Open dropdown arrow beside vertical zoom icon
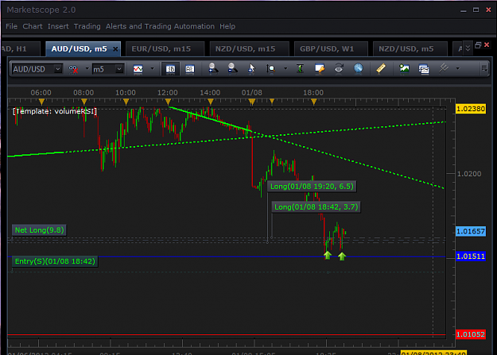Image resolution: width=497 pixels, height=355 pixels. (x=285, y=68)
